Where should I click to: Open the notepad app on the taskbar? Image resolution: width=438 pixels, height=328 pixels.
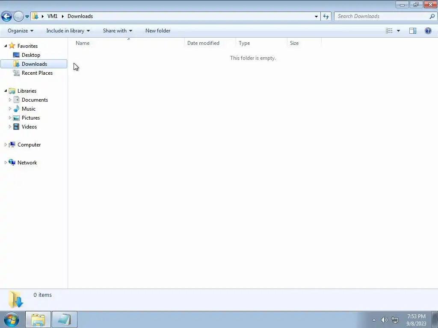pos(64,319)
